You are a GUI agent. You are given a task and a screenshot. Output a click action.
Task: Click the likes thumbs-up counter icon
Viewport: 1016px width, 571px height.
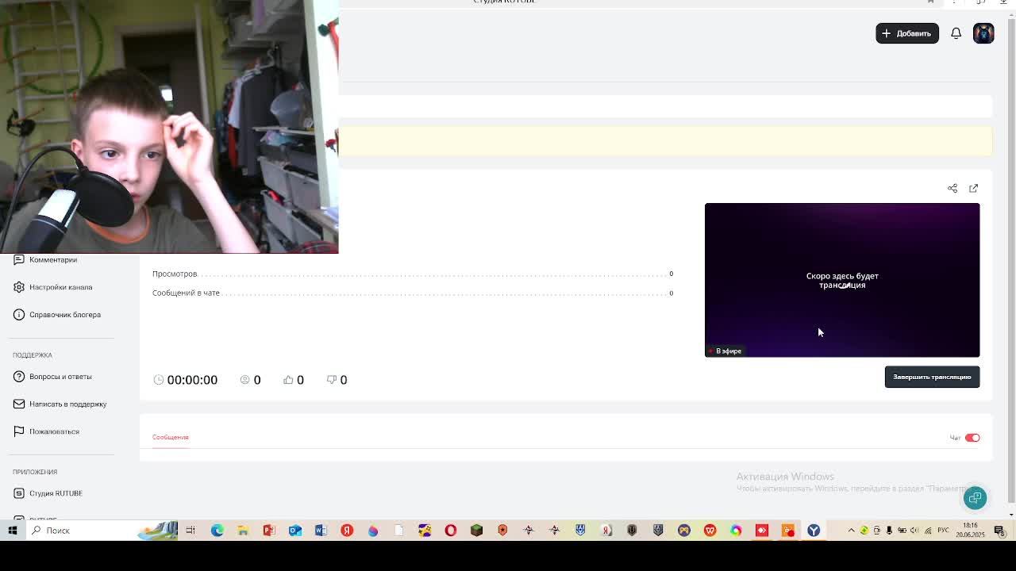288,380
